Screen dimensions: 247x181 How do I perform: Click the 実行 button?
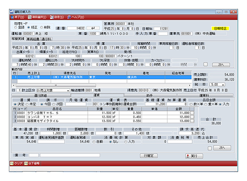click(194, 156)
